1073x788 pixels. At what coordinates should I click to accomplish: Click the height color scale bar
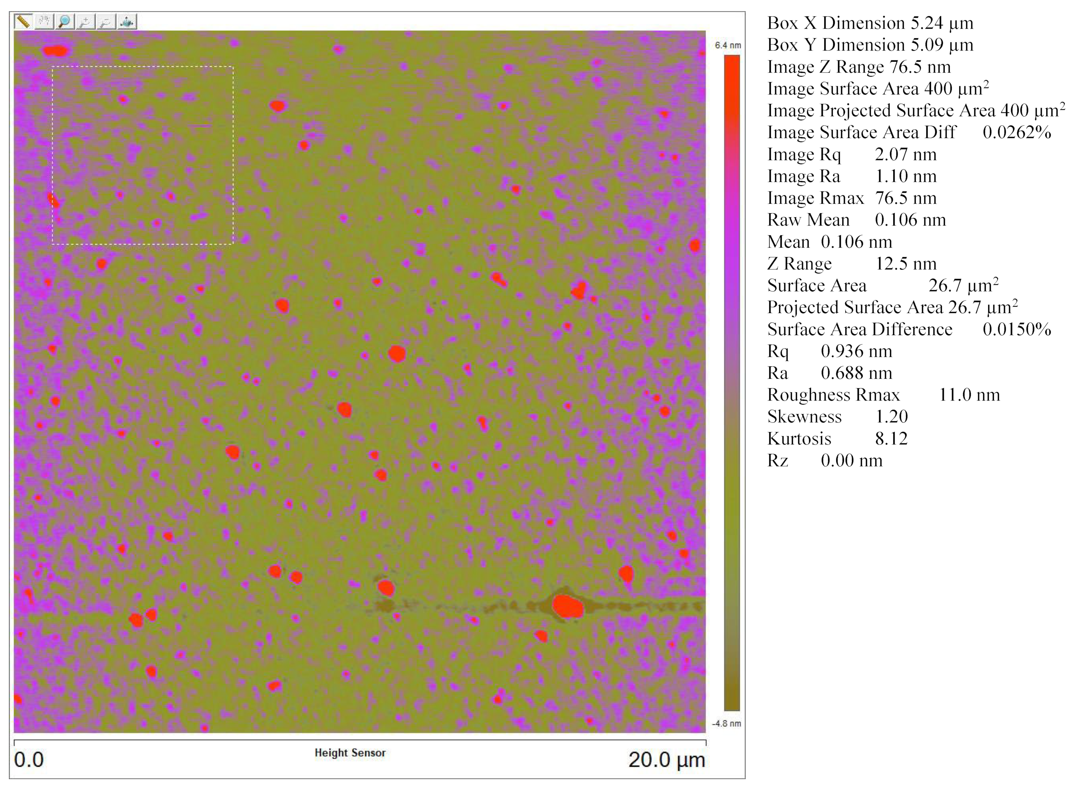point(731,382)
